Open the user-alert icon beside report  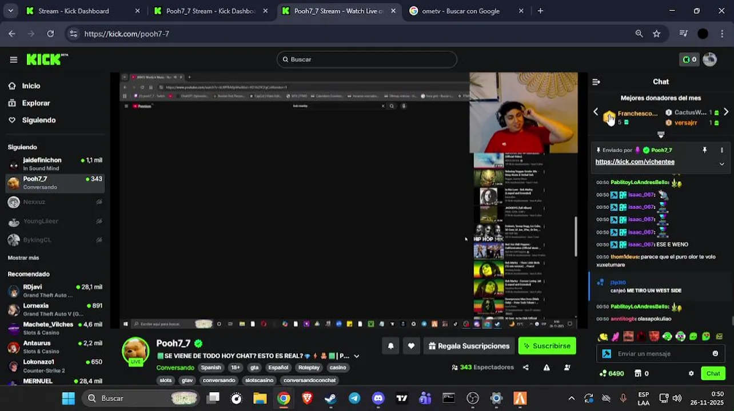point(567,368)
